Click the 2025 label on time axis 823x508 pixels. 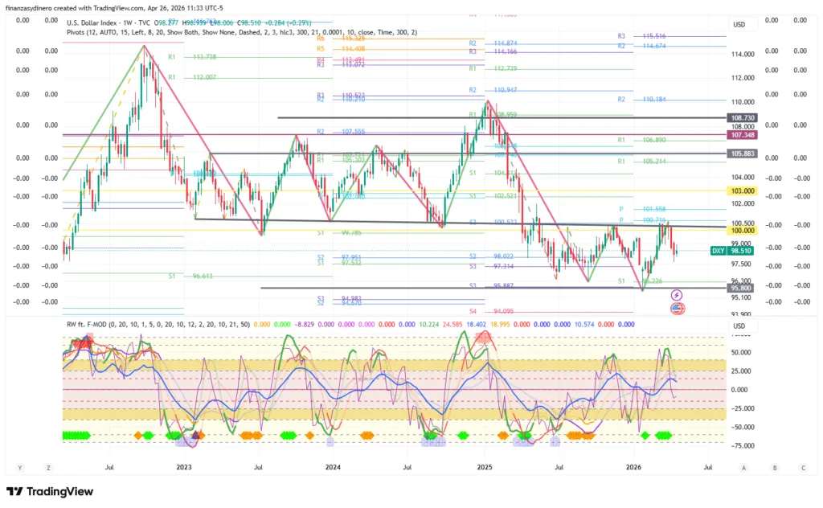coord(485,467)
